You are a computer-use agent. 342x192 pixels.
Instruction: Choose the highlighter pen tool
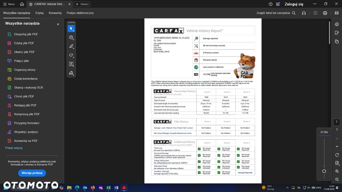point(71,46)
